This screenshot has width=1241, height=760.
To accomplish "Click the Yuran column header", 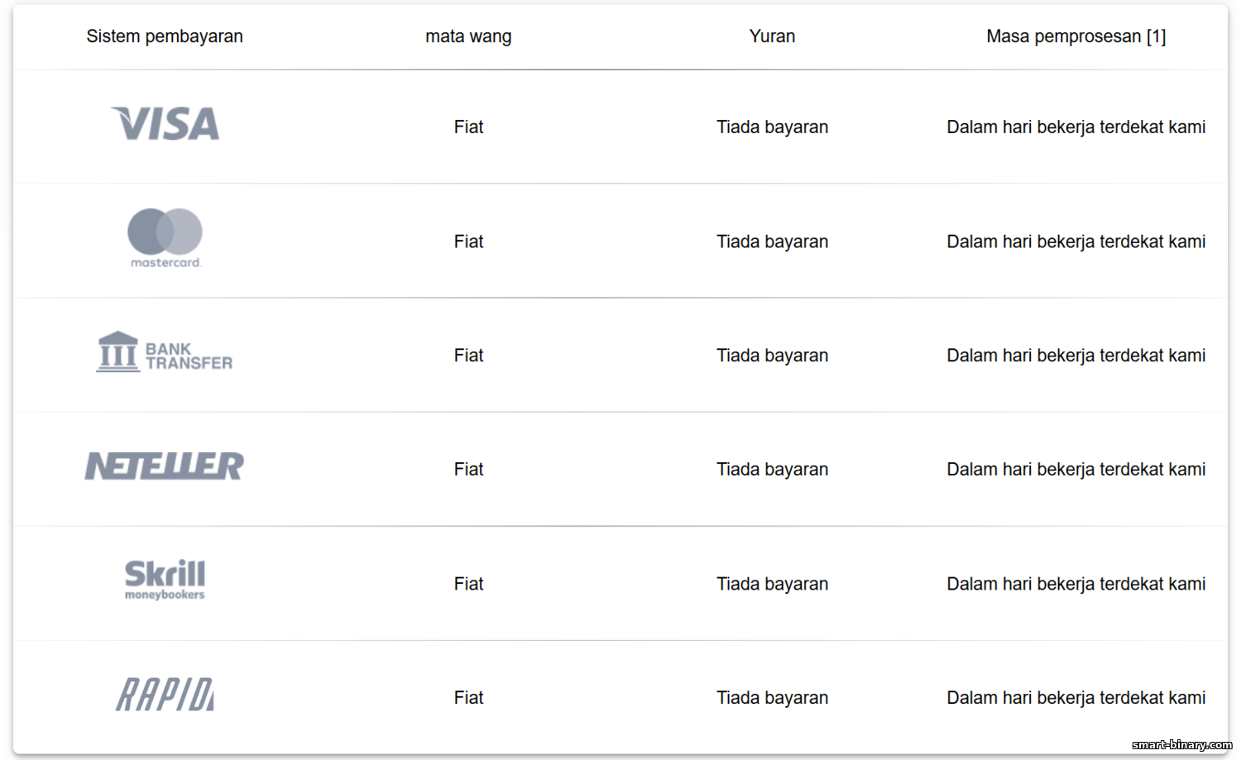I will click(x=772, y=36).
